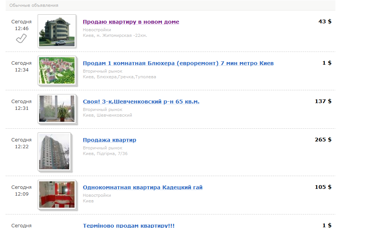Click the residential complex aerial thumbnail
Screen dimensions: 370x228
coord(57,70)
